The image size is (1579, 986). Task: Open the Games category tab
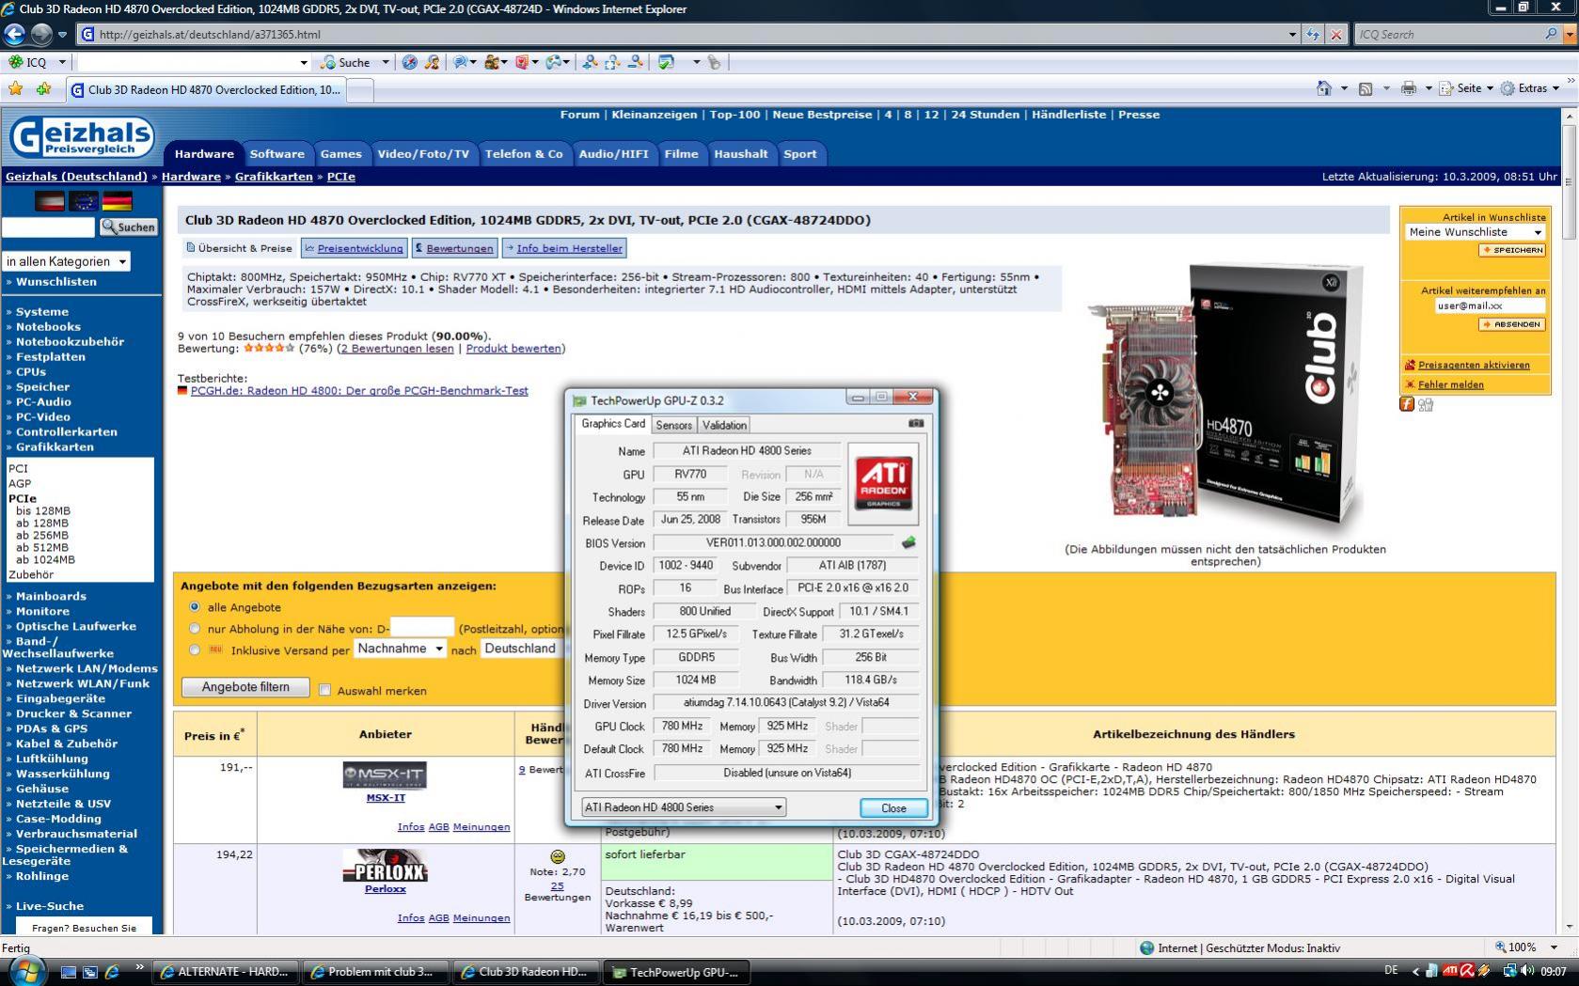(x=340, y=154)
